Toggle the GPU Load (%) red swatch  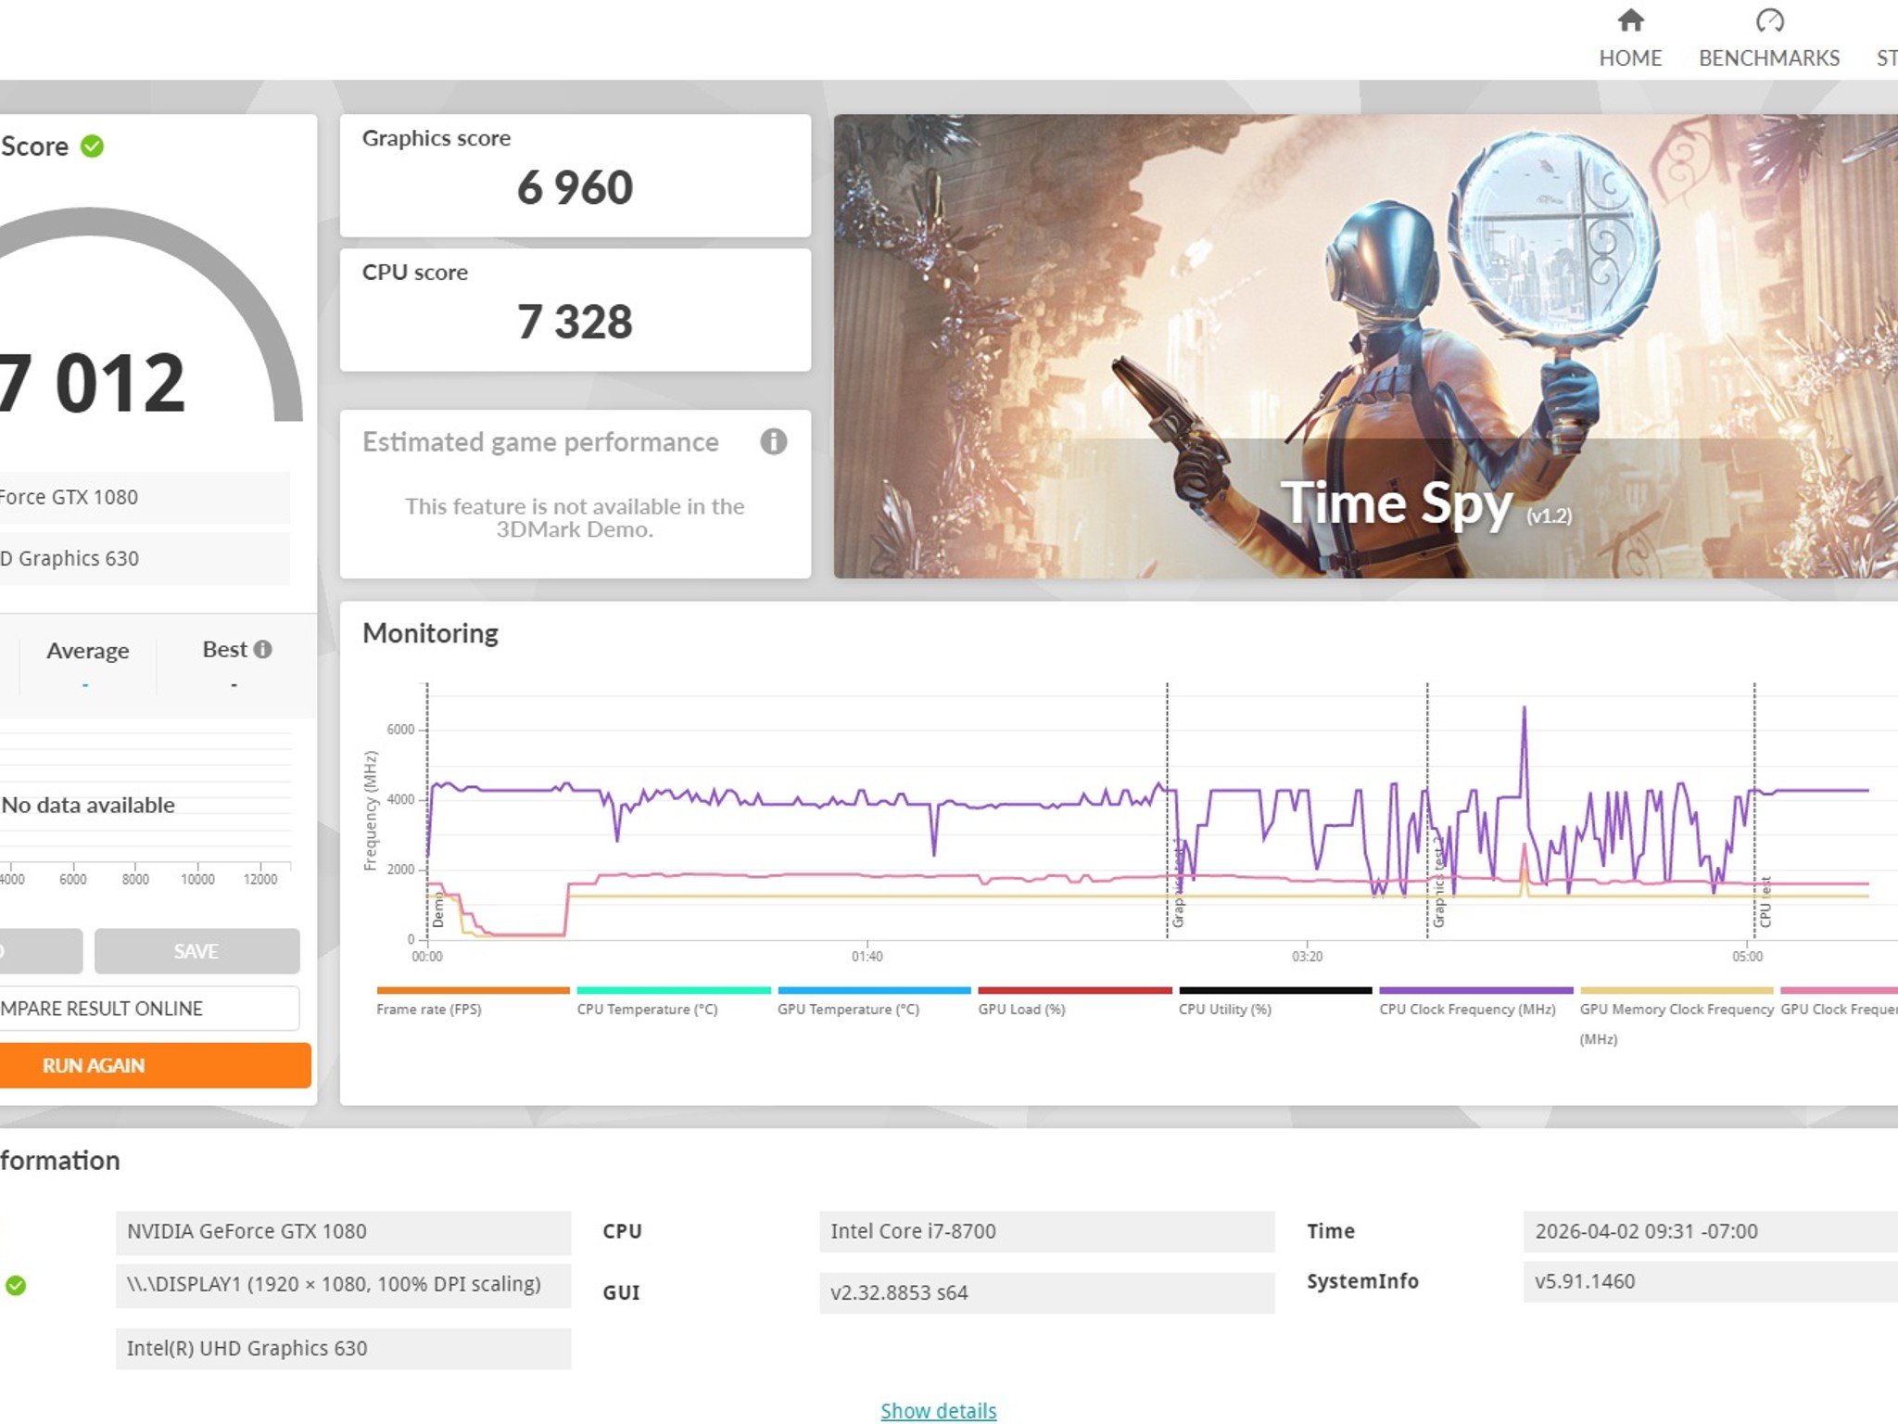tap(1075, 990)
